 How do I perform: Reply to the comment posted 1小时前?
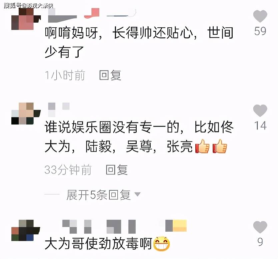(x=110, y=75)
